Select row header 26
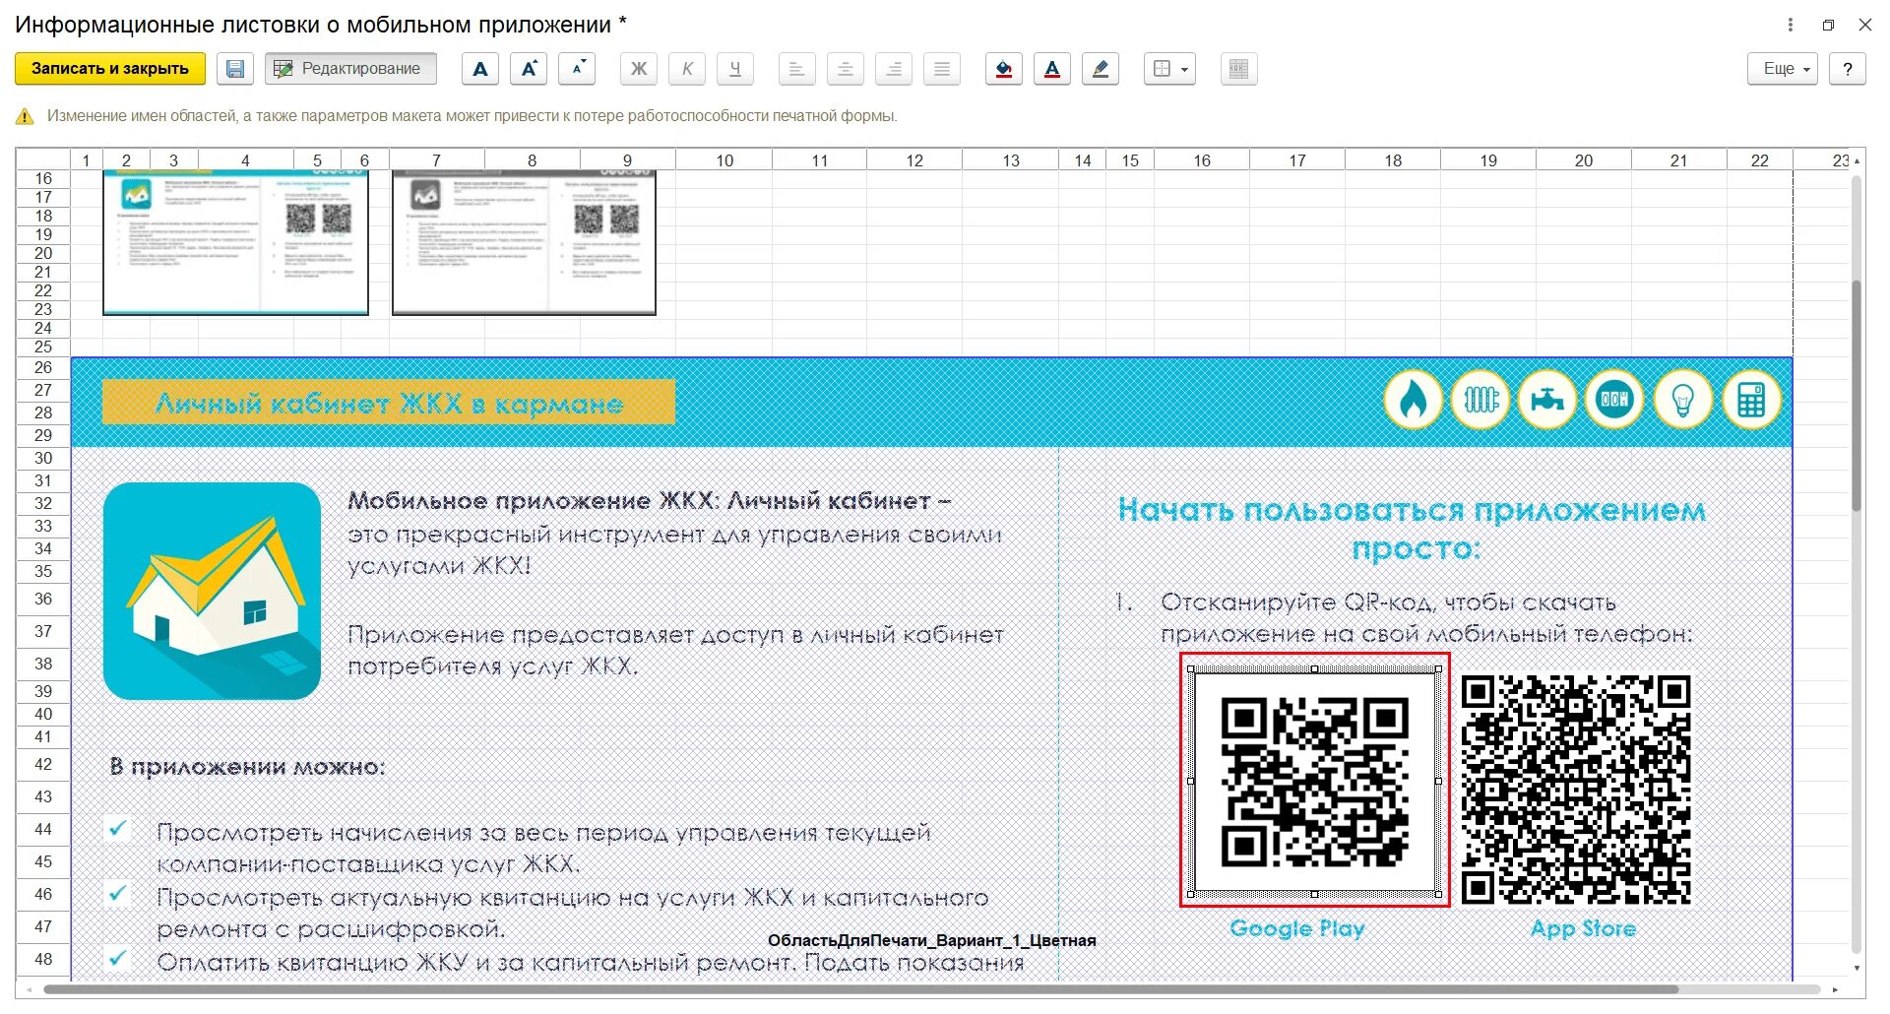The image size is (1890, 1014). [43, 367]
